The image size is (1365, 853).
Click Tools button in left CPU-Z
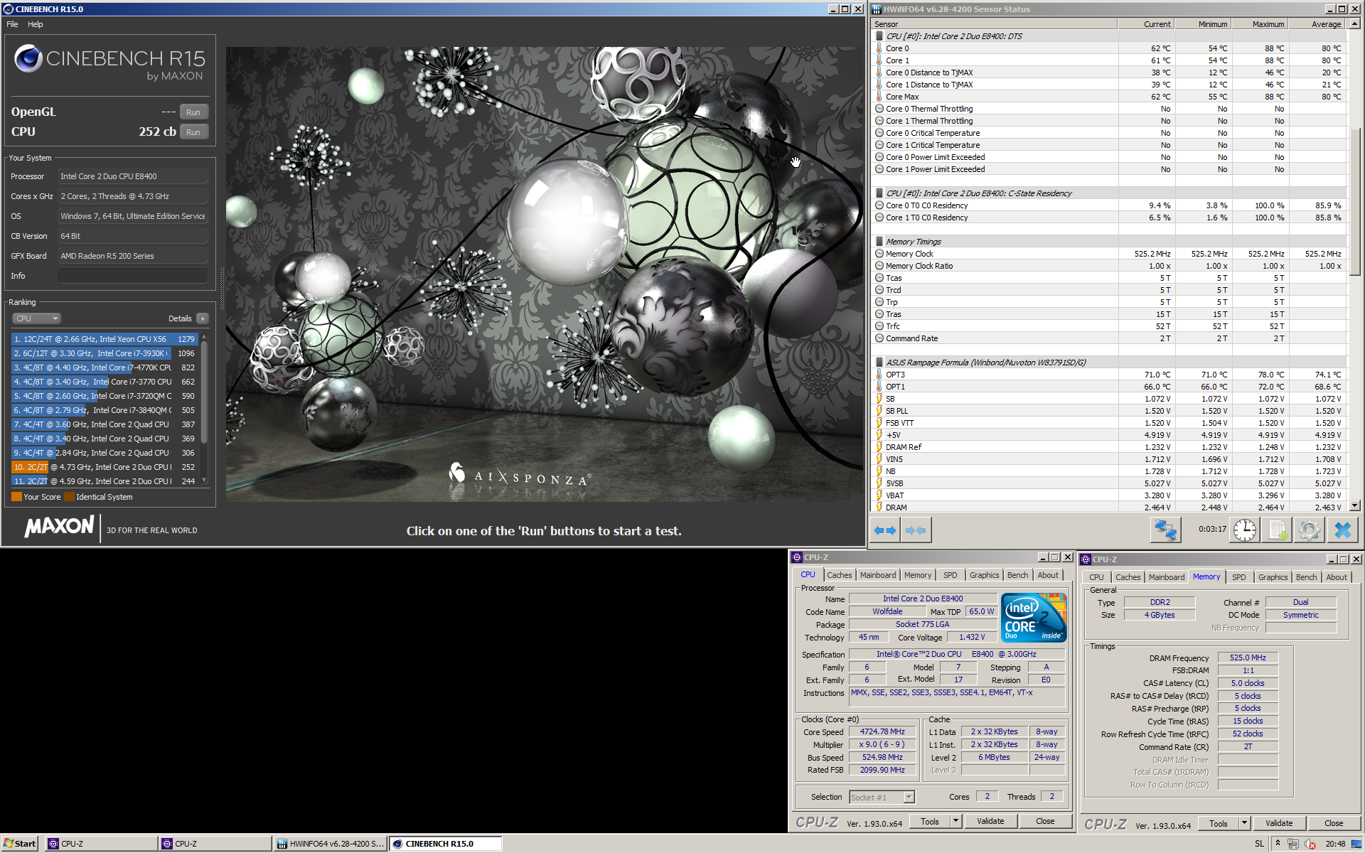pos(930,821)
